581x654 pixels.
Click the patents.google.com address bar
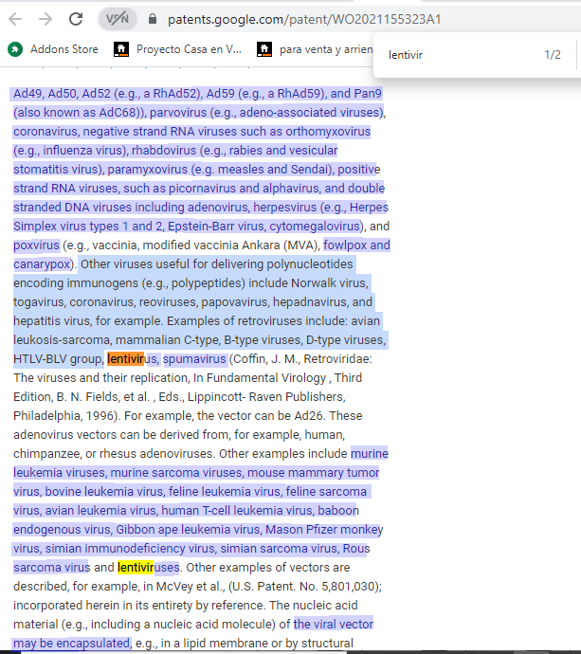point(303,19)
